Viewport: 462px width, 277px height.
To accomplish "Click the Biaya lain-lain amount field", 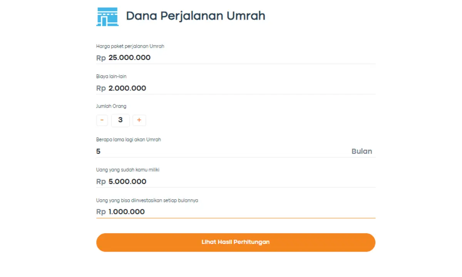I will coord(239,88).
